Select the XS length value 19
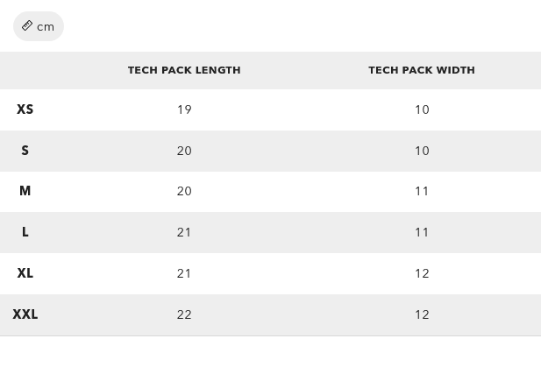Screen dimensions: 541x374 pyautogui.click(x=184, y=109)
